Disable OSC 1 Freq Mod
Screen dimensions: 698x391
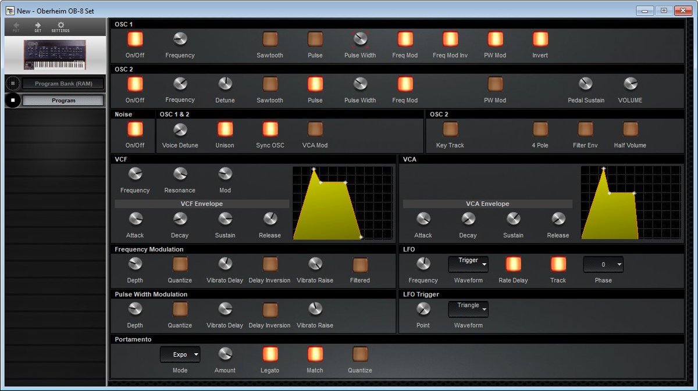click(405, 39)
